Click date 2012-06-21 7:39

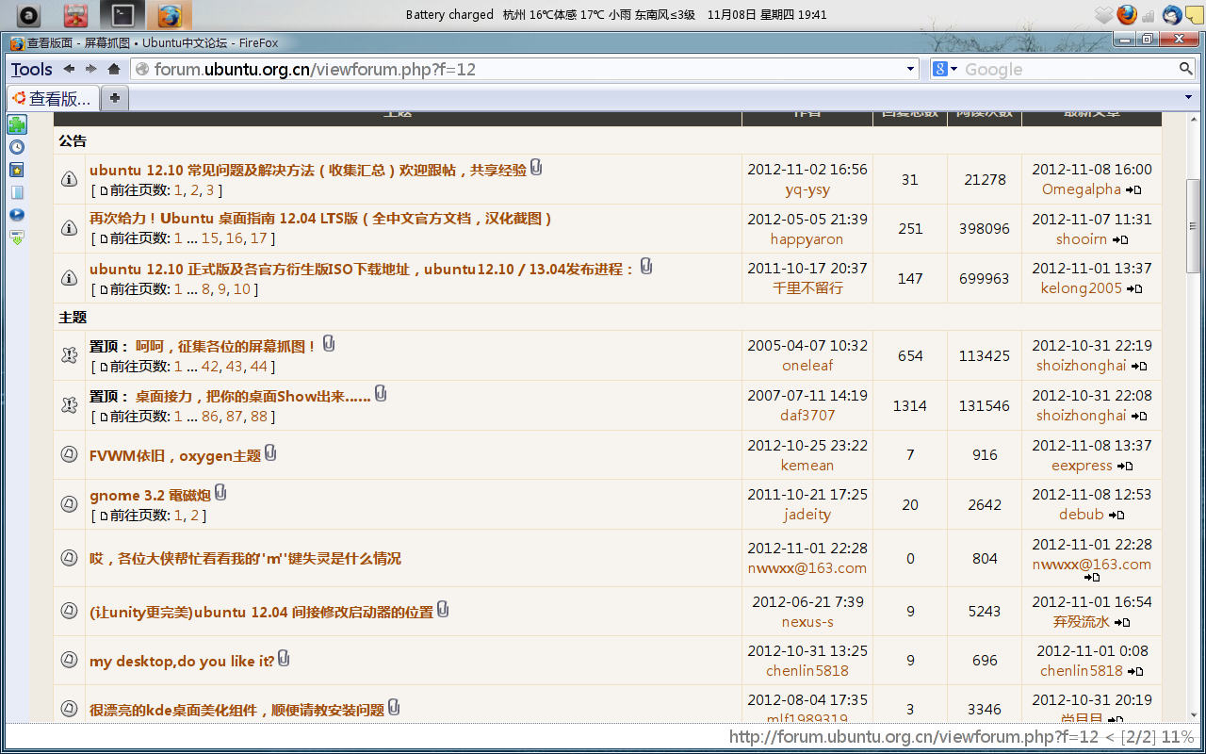(807, 602)
